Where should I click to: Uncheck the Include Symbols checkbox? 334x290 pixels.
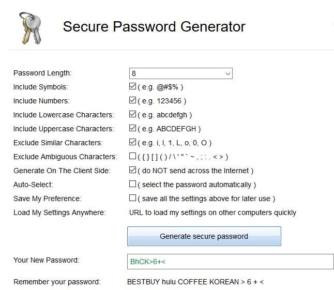coord(132,86)
